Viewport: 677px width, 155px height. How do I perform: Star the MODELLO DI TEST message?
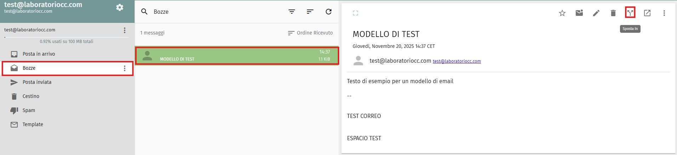coord(562,13)
